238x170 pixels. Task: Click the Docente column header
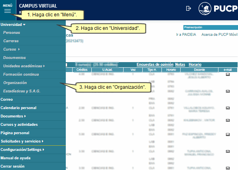(x=199, y=70)
